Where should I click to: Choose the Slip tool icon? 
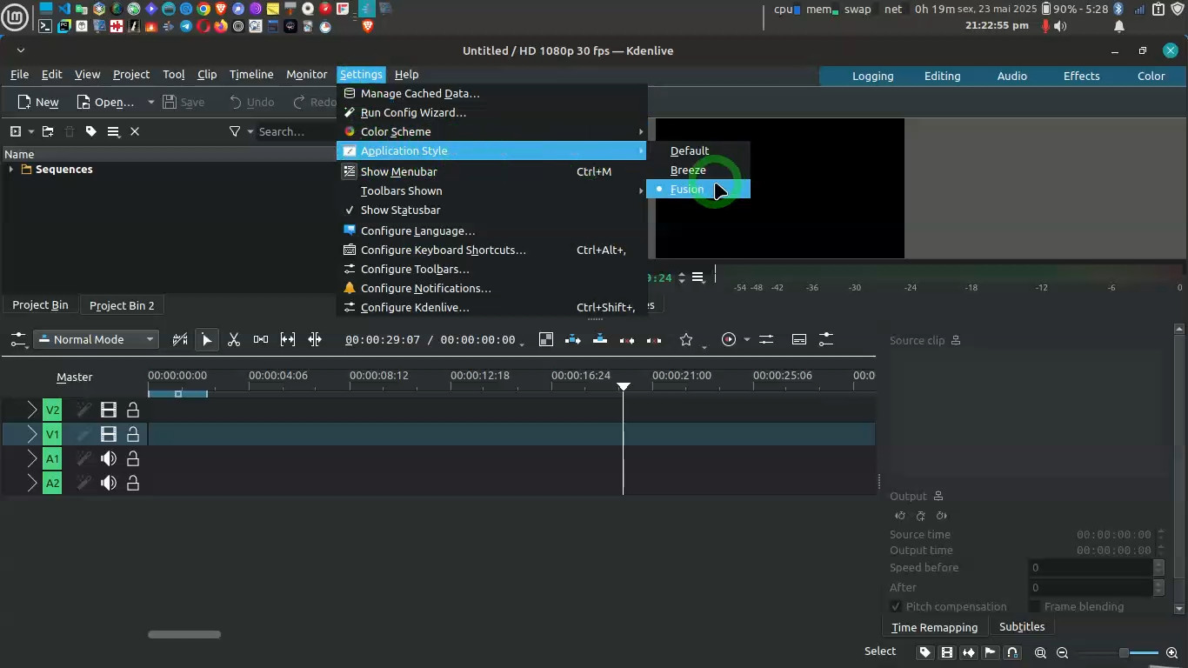[287, 340]
